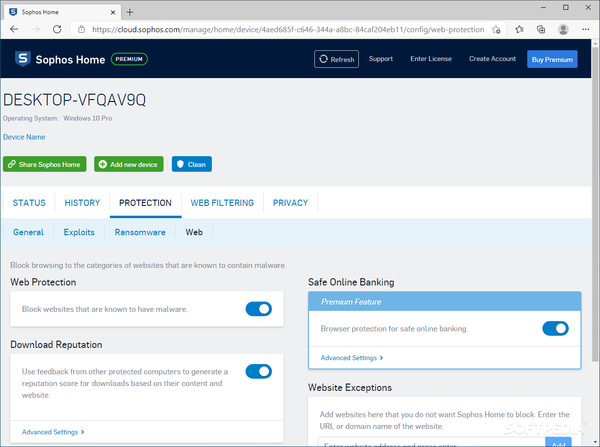Click the lock icon in address bar

pos(82,29)
